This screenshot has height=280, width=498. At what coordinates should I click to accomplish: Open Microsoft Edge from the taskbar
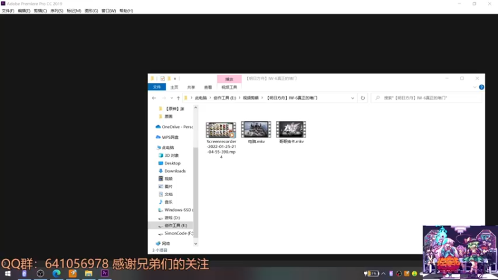tap(57, 273)
